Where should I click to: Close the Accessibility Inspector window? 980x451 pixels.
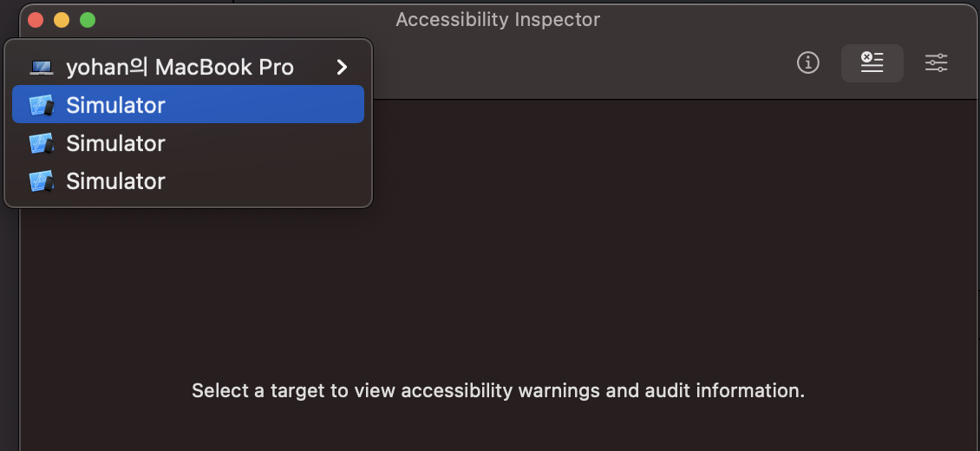click(36, 20)
